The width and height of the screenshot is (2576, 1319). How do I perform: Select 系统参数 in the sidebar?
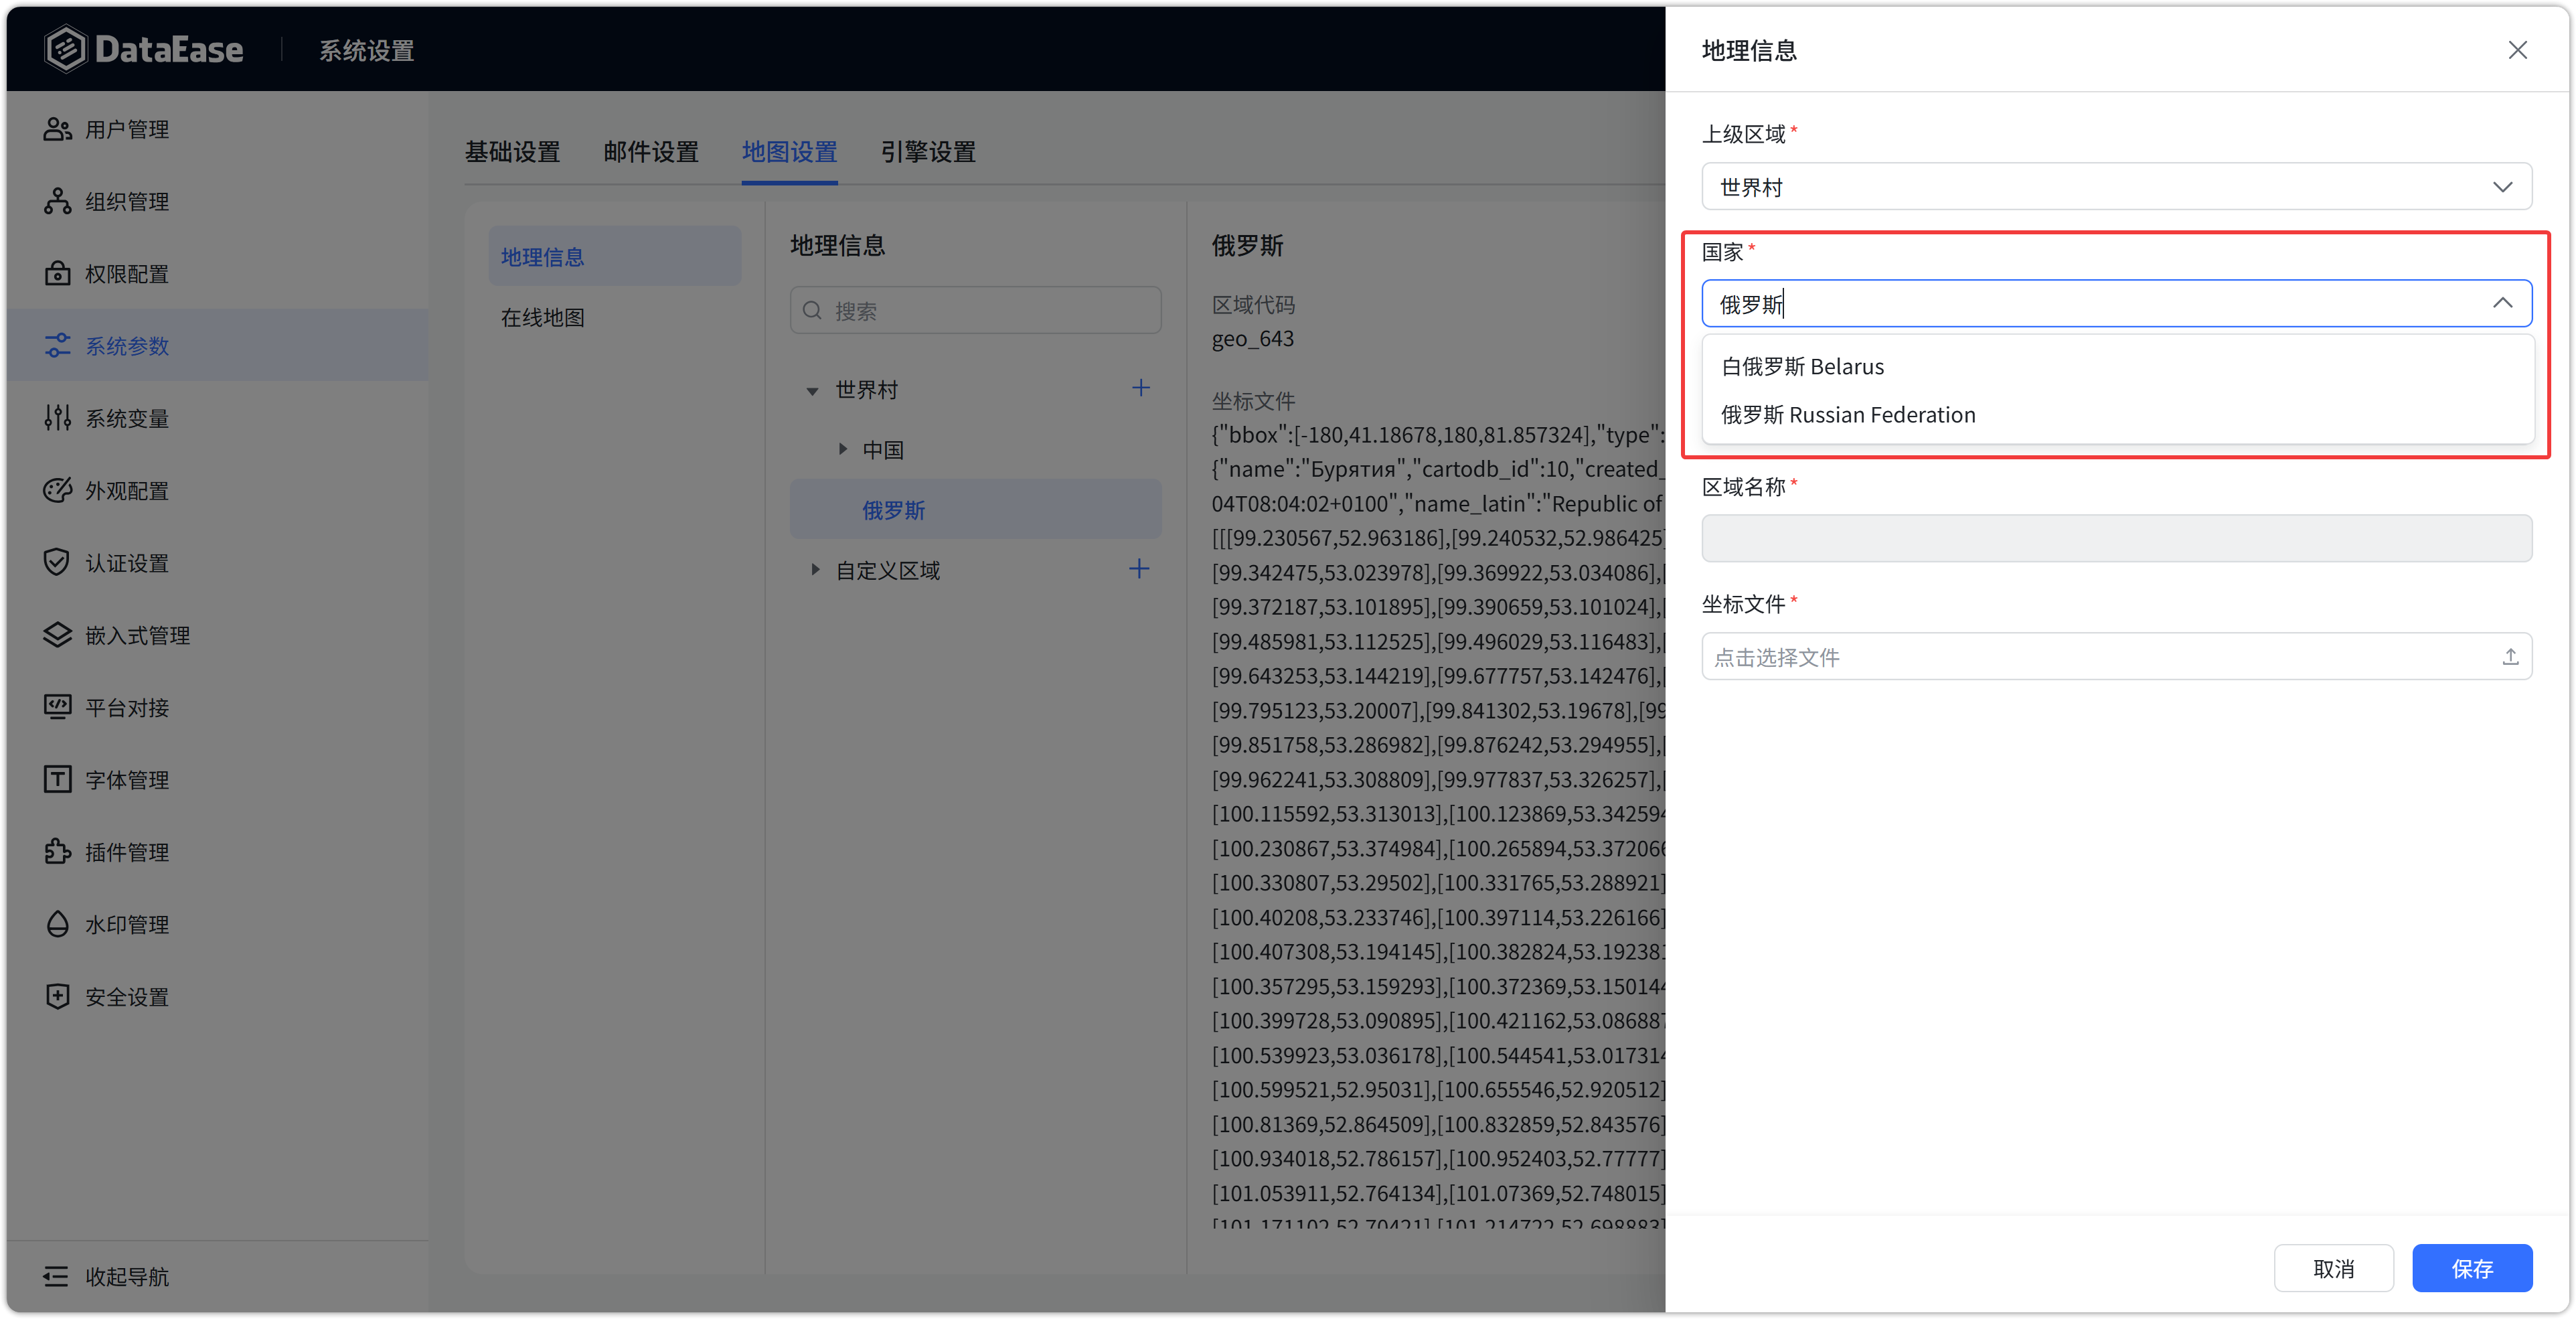218,346
